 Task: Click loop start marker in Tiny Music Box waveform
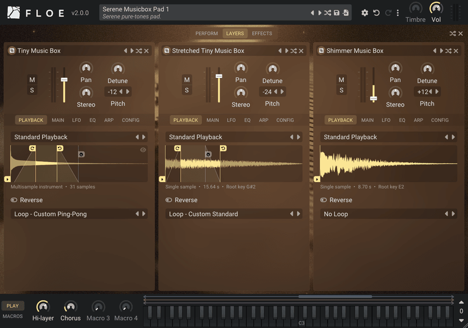32,148
